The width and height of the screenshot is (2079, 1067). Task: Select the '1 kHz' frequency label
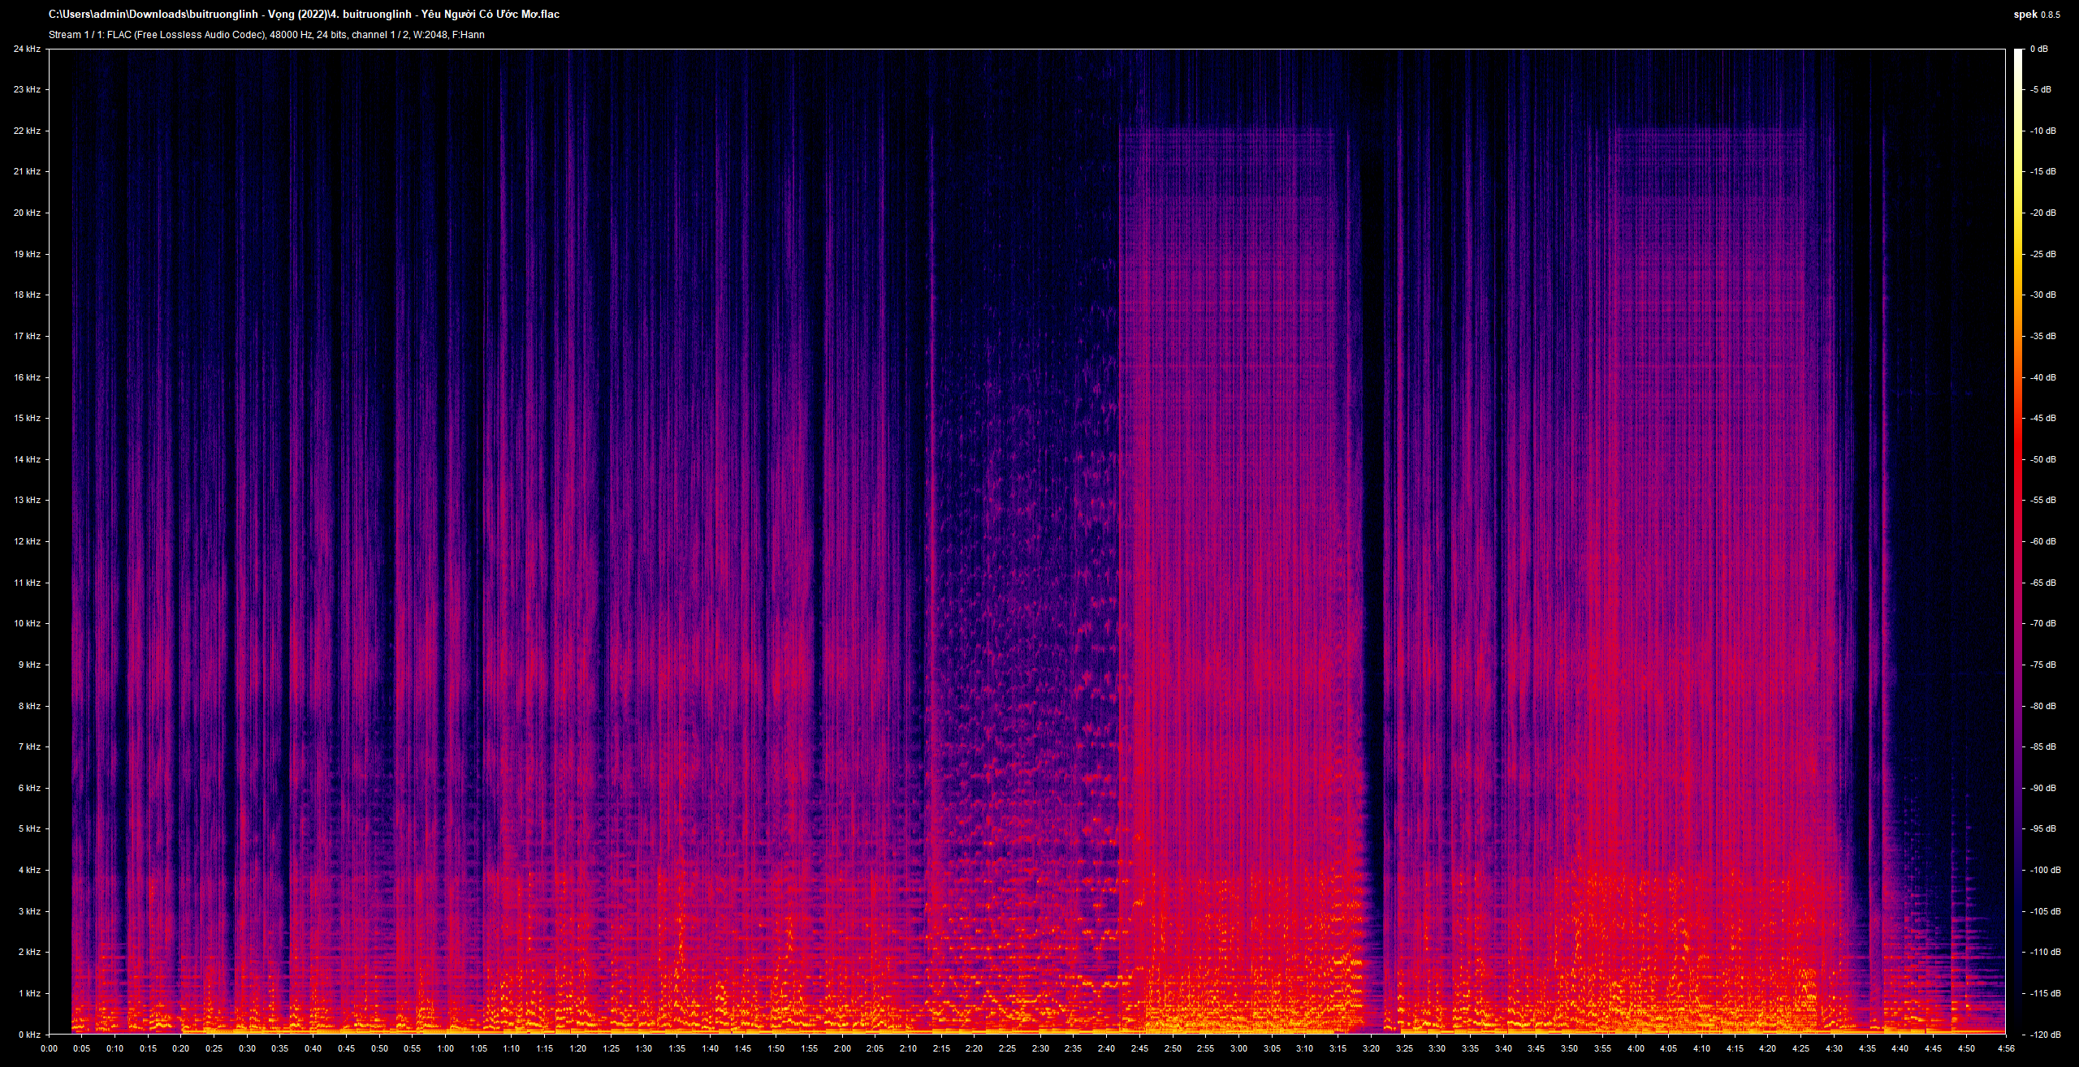click(28, 993)
